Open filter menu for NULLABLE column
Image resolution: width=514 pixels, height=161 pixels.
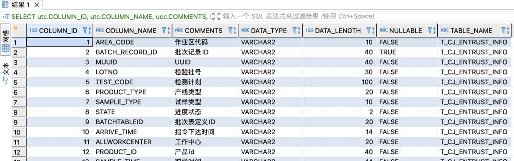coord(431,31)
